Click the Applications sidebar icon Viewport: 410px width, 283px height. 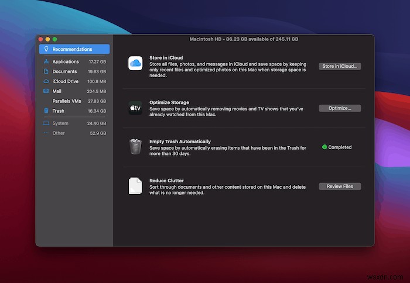point(46,61)
